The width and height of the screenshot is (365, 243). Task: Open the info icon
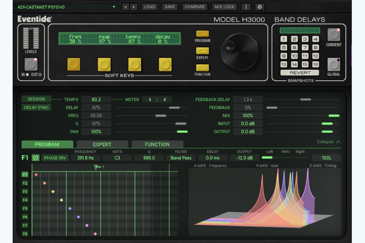coord(246,7)
